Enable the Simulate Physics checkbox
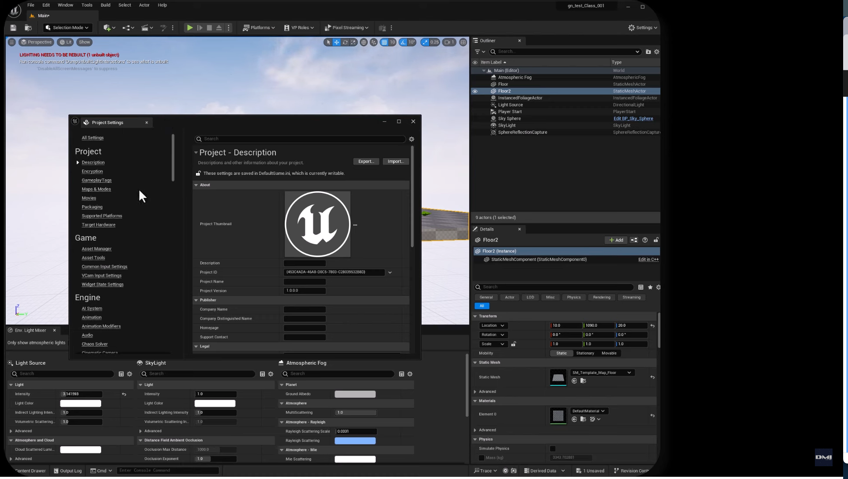The height and width of the screenshot is (479, 848). 553,449
